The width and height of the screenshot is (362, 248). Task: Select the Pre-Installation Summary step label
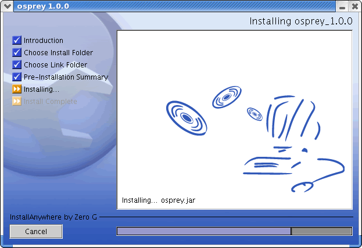(66, 77)
